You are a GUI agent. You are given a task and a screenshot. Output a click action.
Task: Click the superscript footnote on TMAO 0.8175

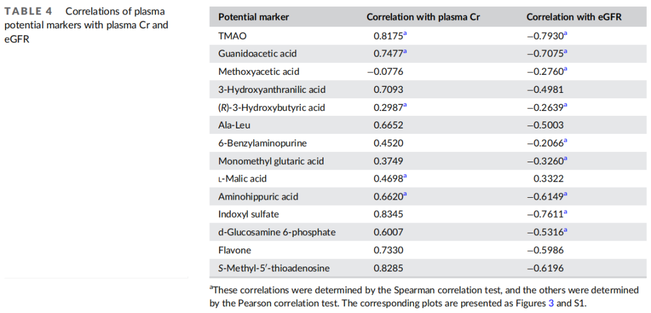tap(405, 34)
